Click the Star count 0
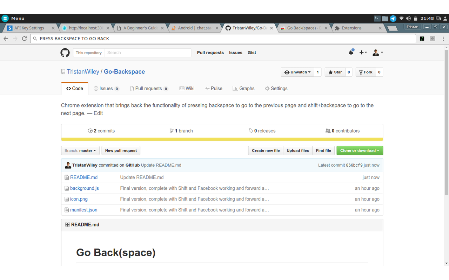Viewport: 449px width, 280px height. (349, 72)
